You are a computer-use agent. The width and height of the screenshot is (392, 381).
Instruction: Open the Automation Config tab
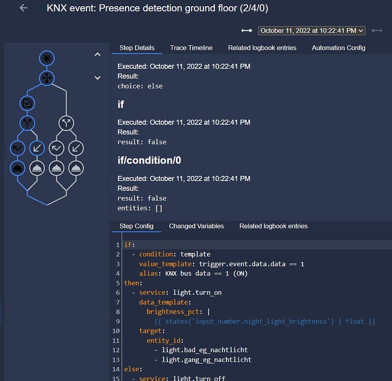tap(338, 48)
